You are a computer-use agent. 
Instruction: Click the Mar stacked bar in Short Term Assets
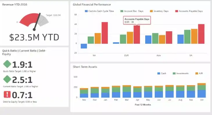[x=127, y=91]
